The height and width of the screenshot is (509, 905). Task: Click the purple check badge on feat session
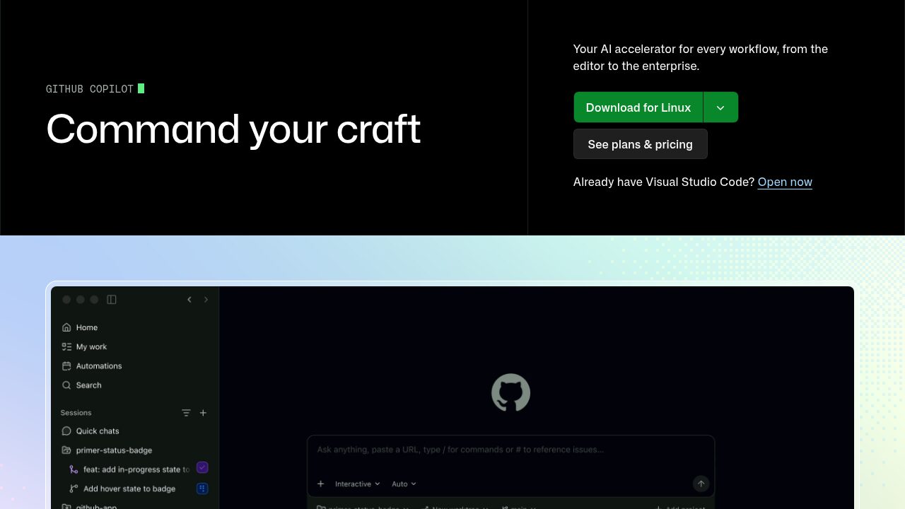coord(202,468)
